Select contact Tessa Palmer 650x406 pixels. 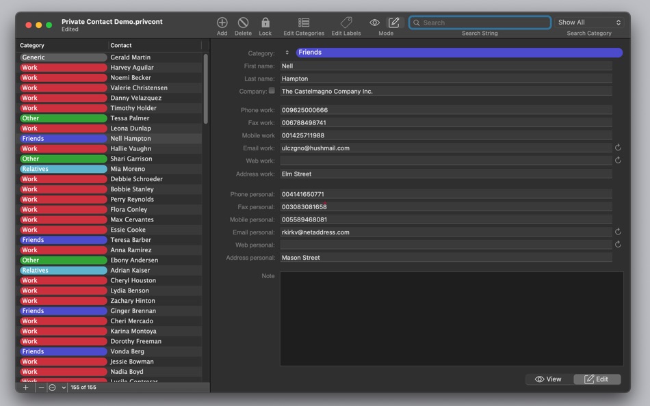(130, 118)
